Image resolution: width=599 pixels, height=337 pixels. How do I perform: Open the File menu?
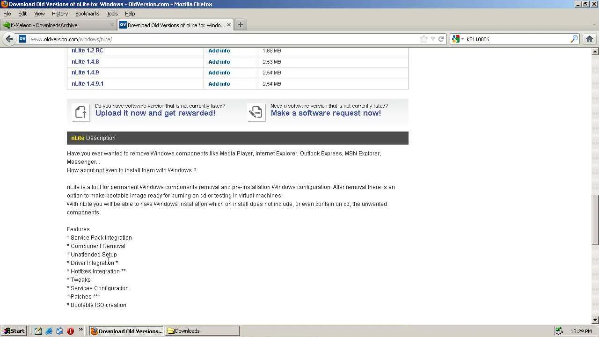[x=7, y=14]
